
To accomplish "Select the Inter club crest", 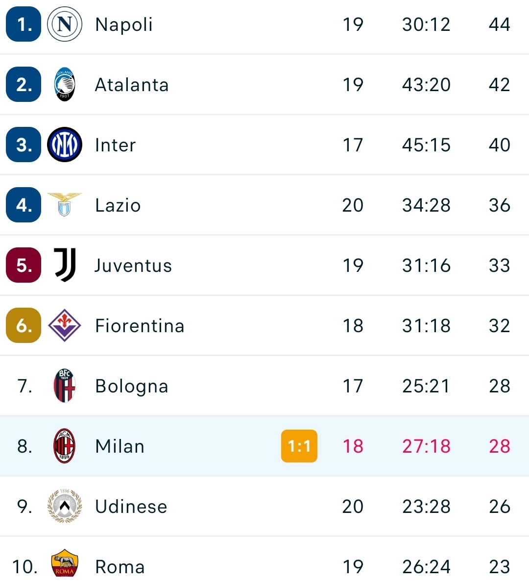I will (x=64, y=145).
